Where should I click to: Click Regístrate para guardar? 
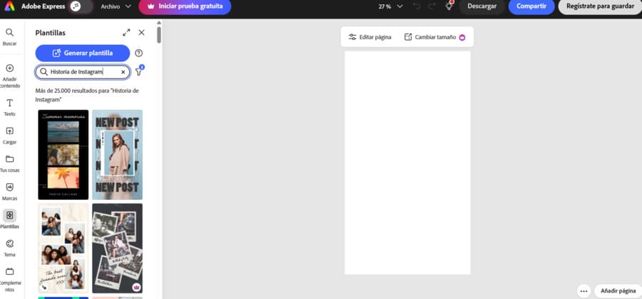pos(600,6)
